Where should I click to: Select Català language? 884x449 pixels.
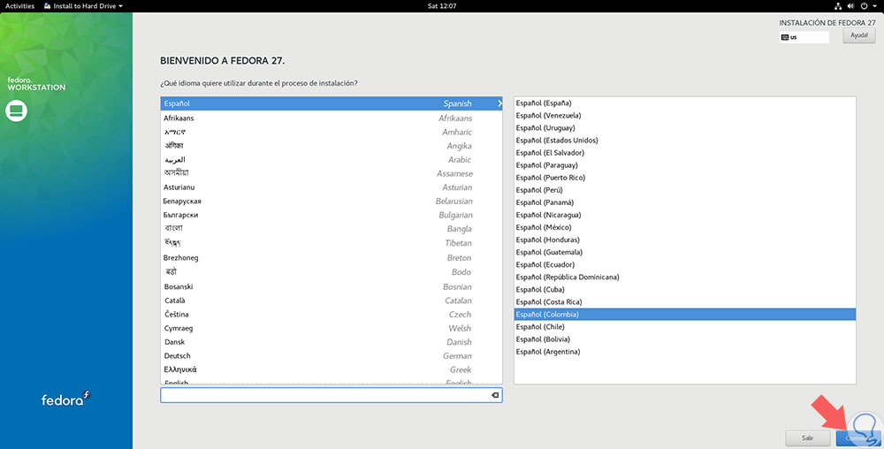coord(331,301)
